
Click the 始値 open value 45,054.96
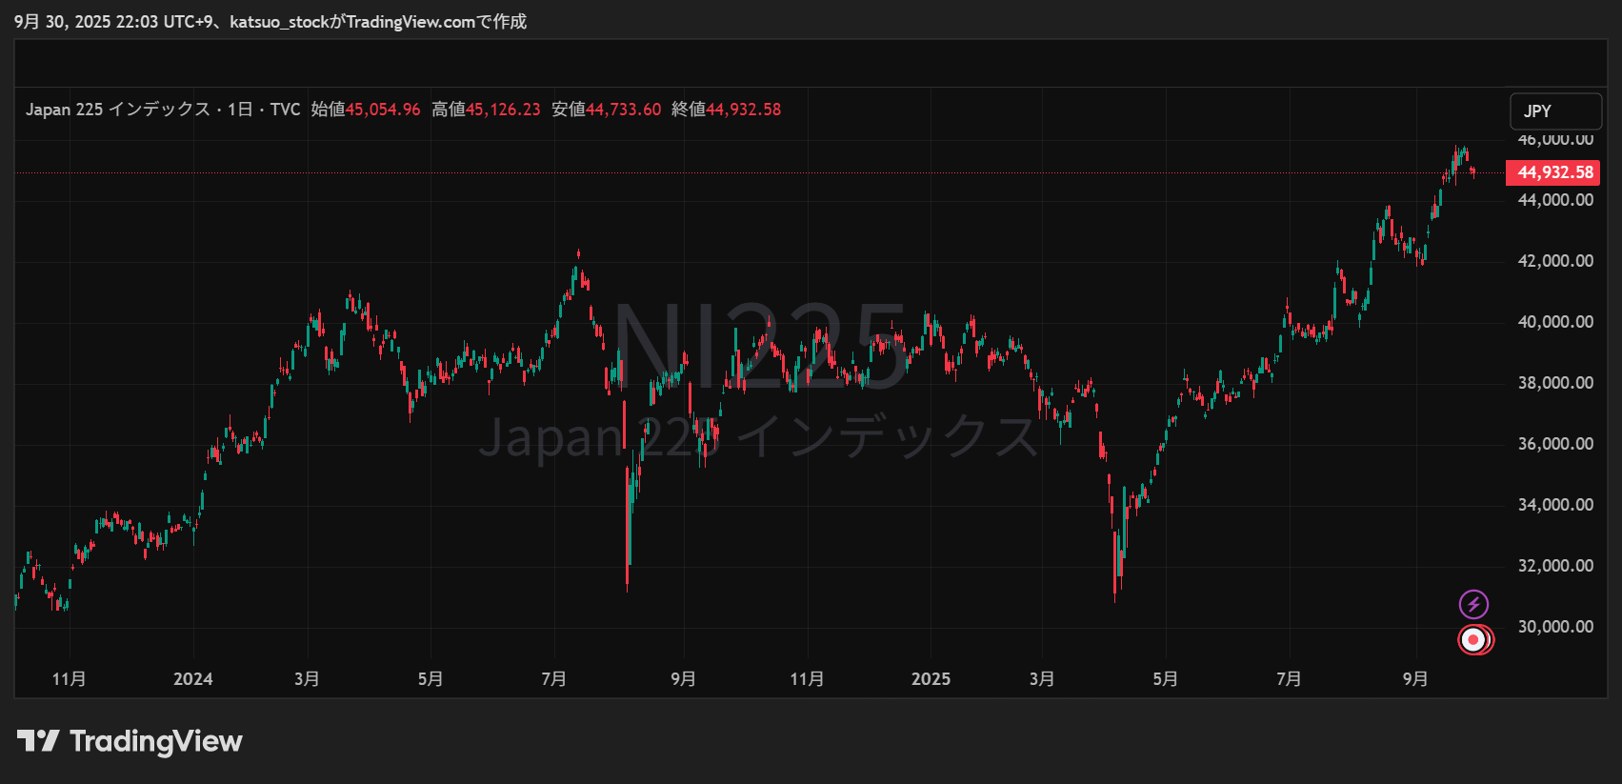point(383,110)
